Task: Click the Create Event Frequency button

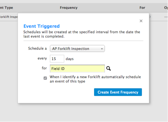Action: 118,92
